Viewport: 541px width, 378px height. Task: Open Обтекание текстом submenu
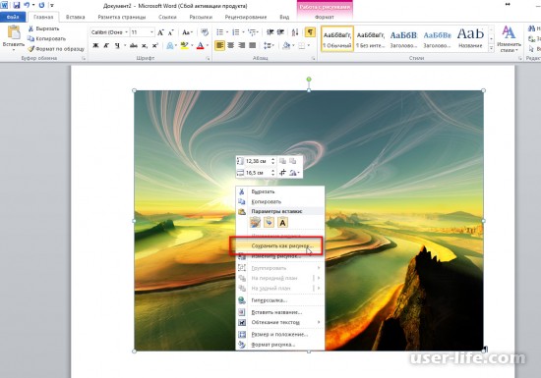(279, 322)
